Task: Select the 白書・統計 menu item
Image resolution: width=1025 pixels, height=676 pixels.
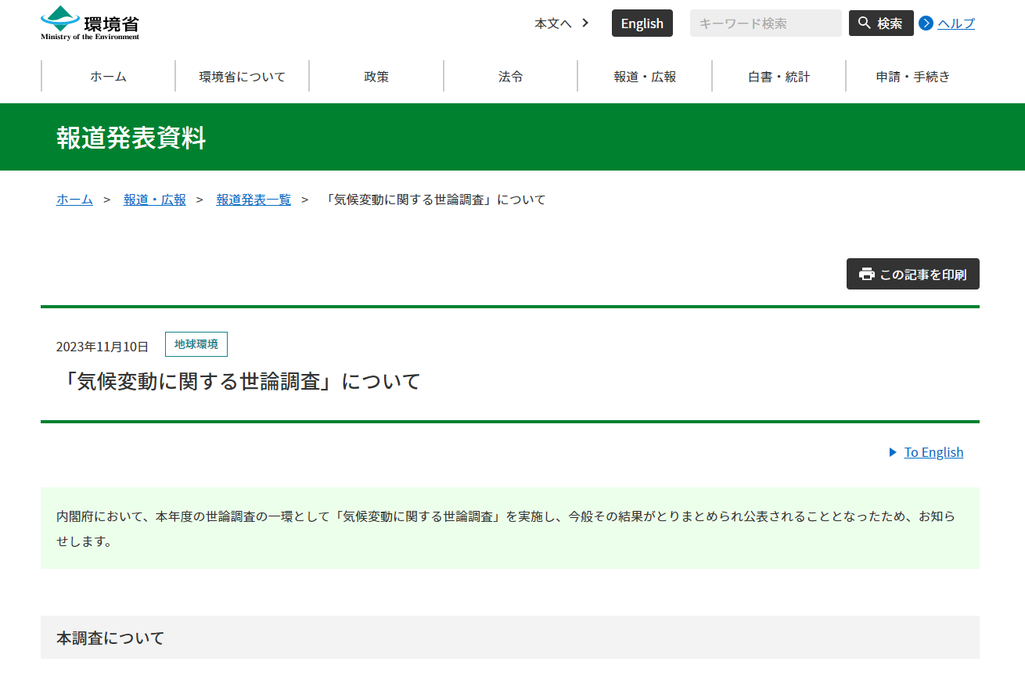Action: point(779,77)
